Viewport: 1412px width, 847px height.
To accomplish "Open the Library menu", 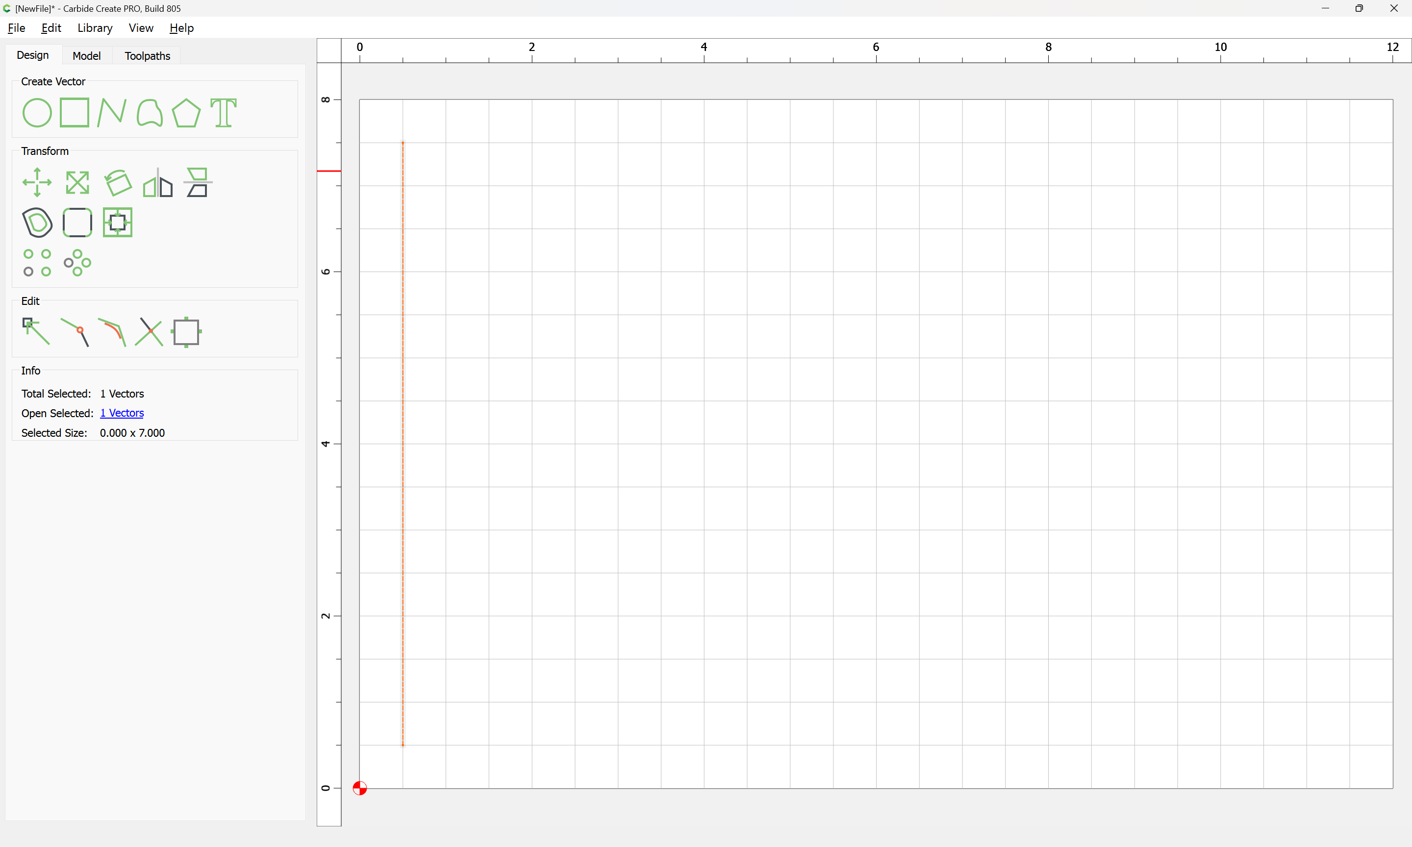I will pos(95,28).
